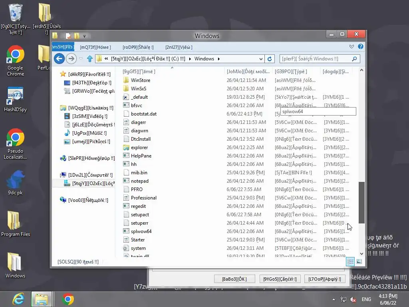Sort by the Name column header
This screenshot has width=409, height=307.
[x=172, y=71]
